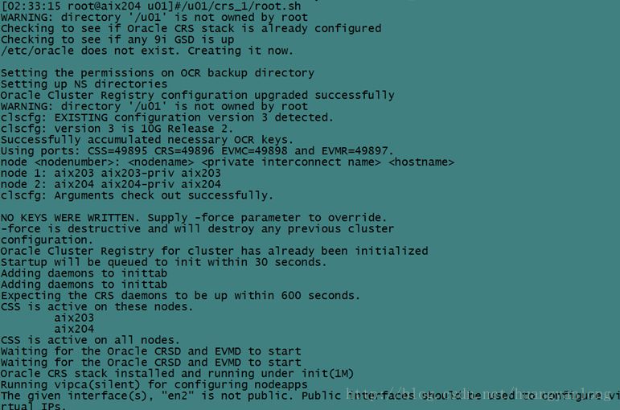Click 'clscfg: Arguments check out successfully' line
Image resolution: width=620 pixels, height=410 pixels.
pyautogui.click(x=137, y=195)
